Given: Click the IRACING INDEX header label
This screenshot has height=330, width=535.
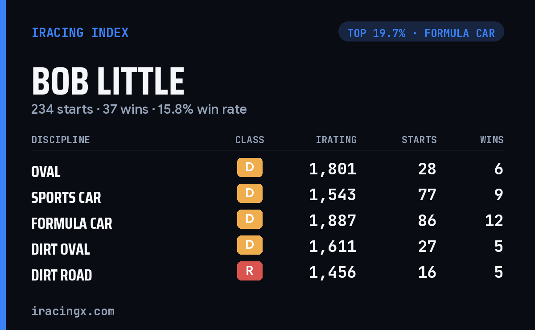Looking at the screenshot, I should coord(80,33).
